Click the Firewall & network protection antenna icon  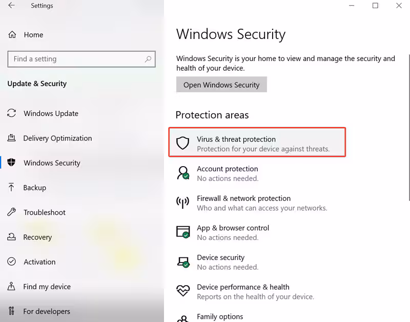click(x=183, y=203)
